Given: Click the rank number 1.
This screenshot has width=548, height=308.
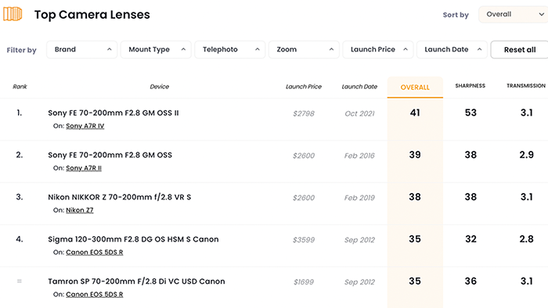Looking at the screenshot, I should [x=20, y=113].
